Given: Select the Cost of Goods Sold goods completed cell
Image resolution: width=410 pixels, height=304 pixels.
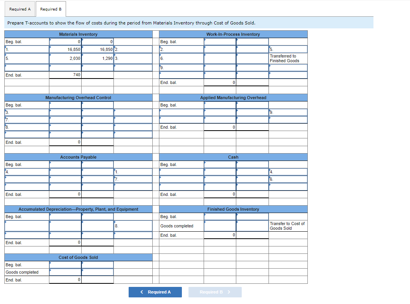Looking at the screenshot, I should [x=65, y=272].
